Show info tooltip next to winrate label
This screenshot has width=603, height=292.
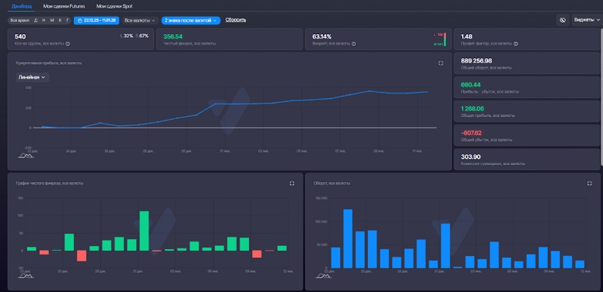(354, 44)
